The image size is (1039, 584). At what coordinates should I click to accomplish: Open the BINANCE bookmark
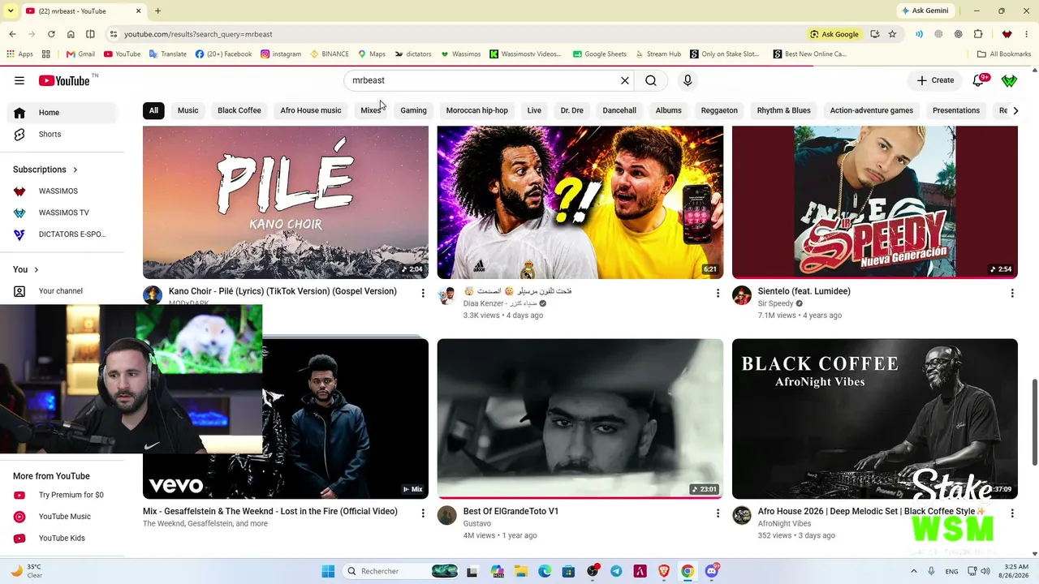pyautogui.click(x=328, y=54)
